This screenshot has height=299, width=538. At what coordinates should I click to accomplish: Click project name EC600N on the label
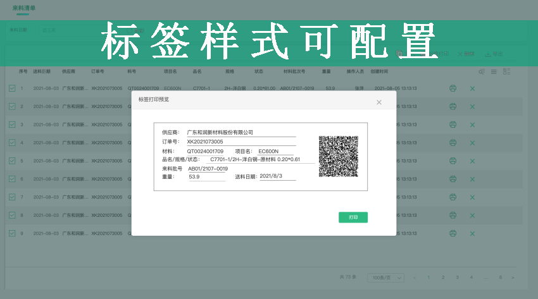tap(268, 151)
